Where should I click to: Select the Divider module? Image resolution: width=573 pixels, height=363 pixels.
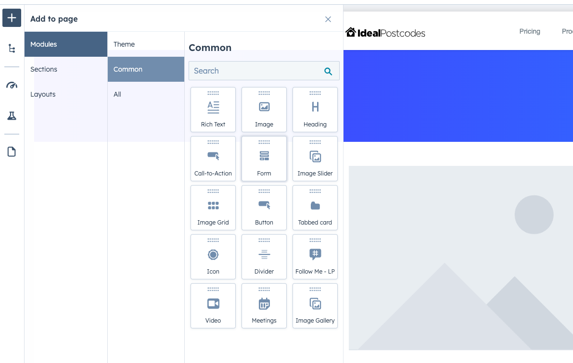264,256
